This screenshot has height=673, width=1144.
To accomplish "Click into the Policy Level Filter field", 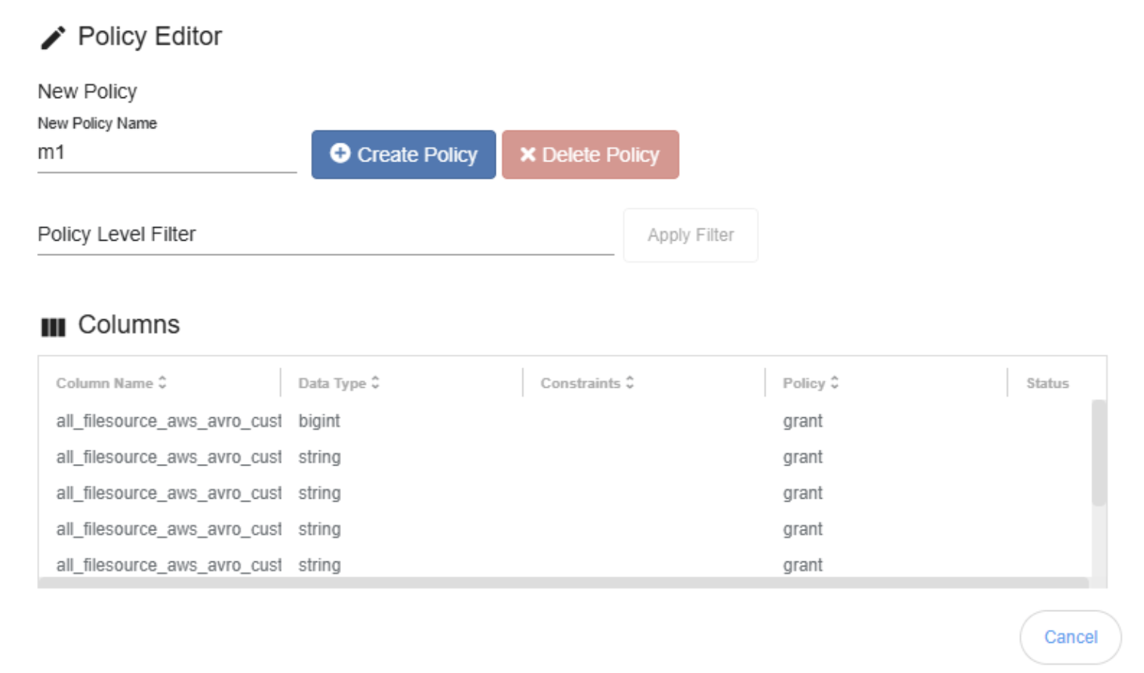I will [324, 235].
